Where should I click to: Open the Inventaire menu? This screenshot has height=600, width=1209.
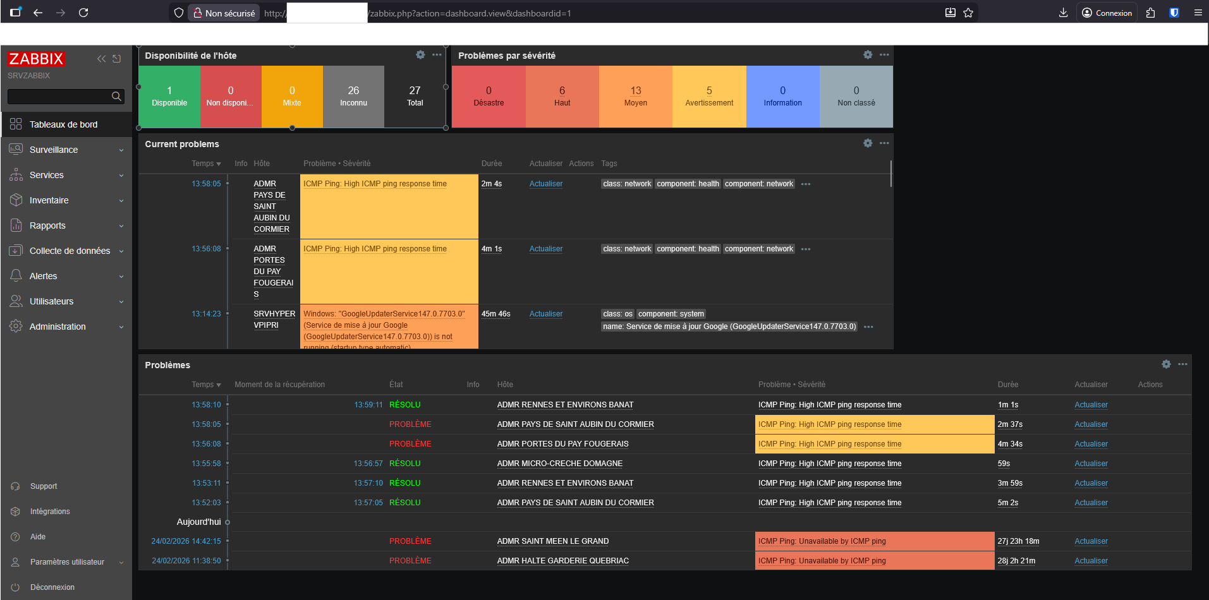pos(66,200)
